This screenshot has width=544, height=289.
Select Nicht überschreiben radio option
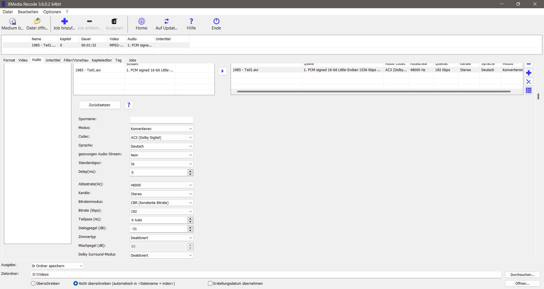point(75,283)
